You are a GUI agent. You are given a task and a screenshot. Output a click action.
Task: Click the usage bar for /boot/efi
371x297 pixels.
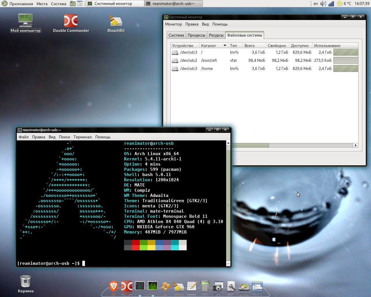346,60
